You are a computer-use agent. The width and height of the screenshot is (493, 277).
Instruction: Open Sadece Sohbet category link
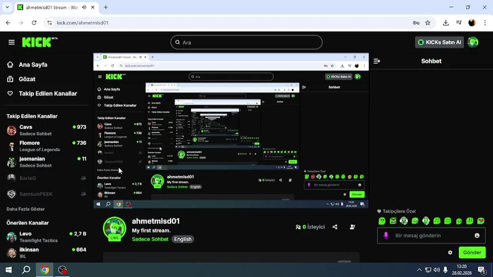tap(150, 239)
